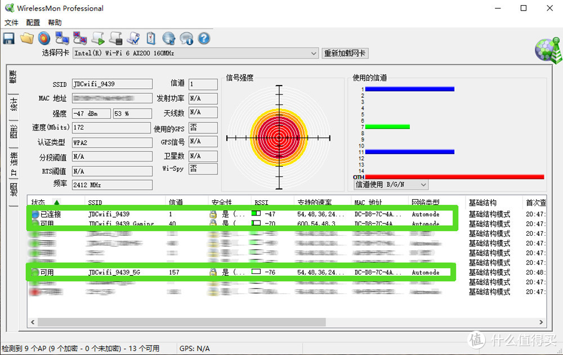563x355 pixels.
Task: Open logging options scroll-with-checkmark icon
Action: pos(133,38)
